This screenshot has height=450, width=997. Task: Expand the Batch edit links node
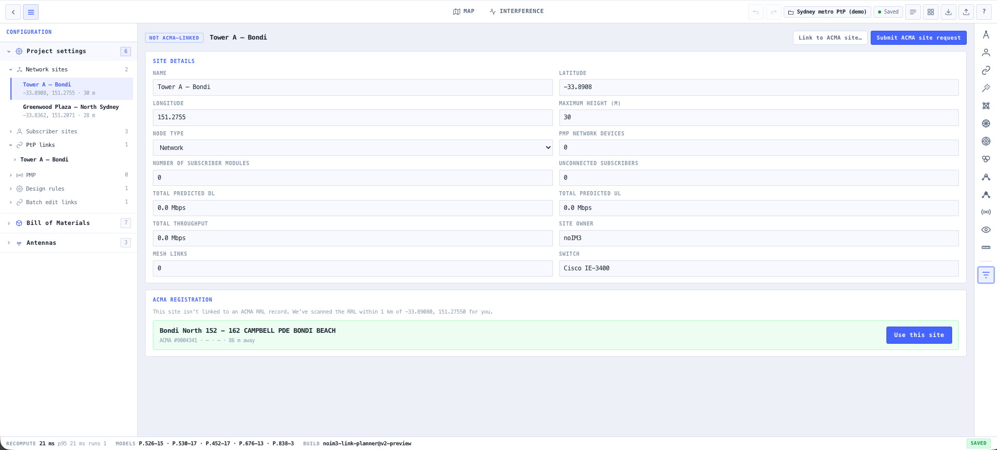10,202
